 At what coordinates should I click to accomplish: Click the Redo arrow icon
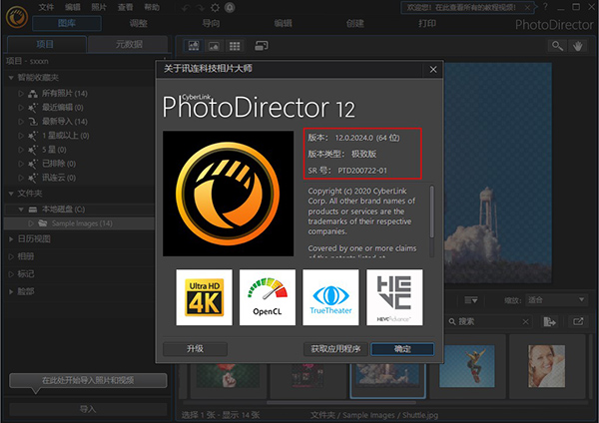(201, 8)
